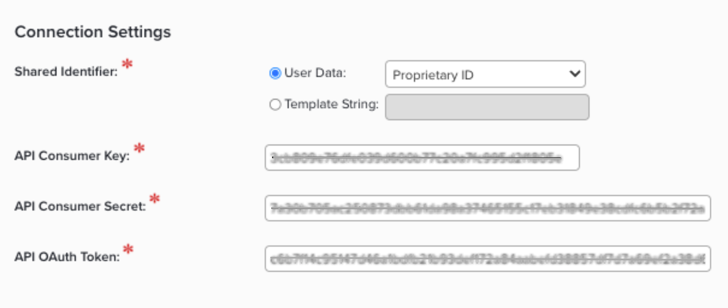Image resolution: width=728 pixels, height=308 pixels.
Task: Open the Proprietary ID dropdown
Action: point(485,74)
